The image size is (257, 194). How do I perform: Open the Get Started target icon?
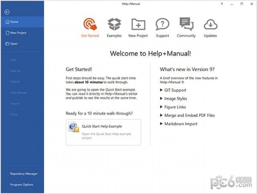pyautogui.click(x=90, y=24)
